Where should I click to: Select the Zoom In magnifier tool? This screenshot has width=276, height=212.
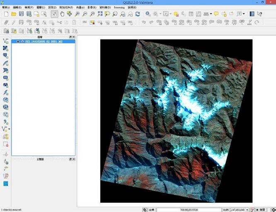(77, 14)
